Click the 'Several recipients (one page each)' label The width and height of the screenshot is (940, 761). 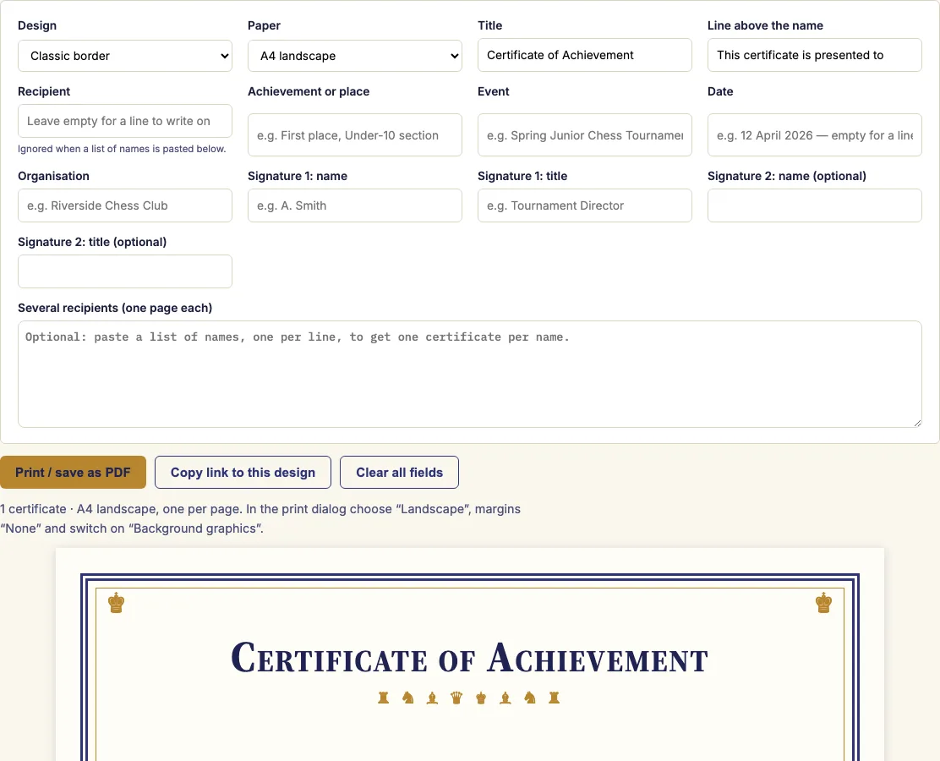(115, 309)
